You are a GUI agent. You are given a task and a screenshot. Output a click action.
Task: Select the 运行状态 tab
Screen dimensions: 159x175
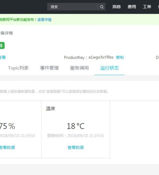pyautogui.click(x=109, y=68)
